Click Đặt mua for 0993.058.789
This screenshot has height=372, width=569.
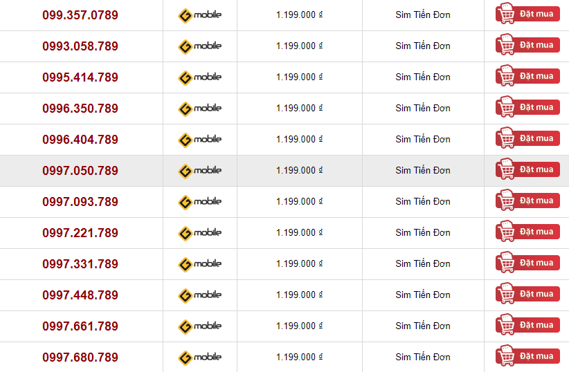[x=527, y=45]
